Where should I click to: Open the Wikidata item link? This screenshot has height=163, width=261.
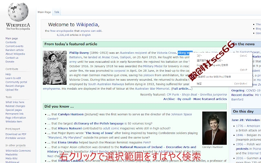(13, 121)
